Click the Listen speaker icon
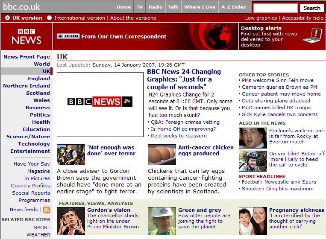326x239 pixels. click(68, 36)
